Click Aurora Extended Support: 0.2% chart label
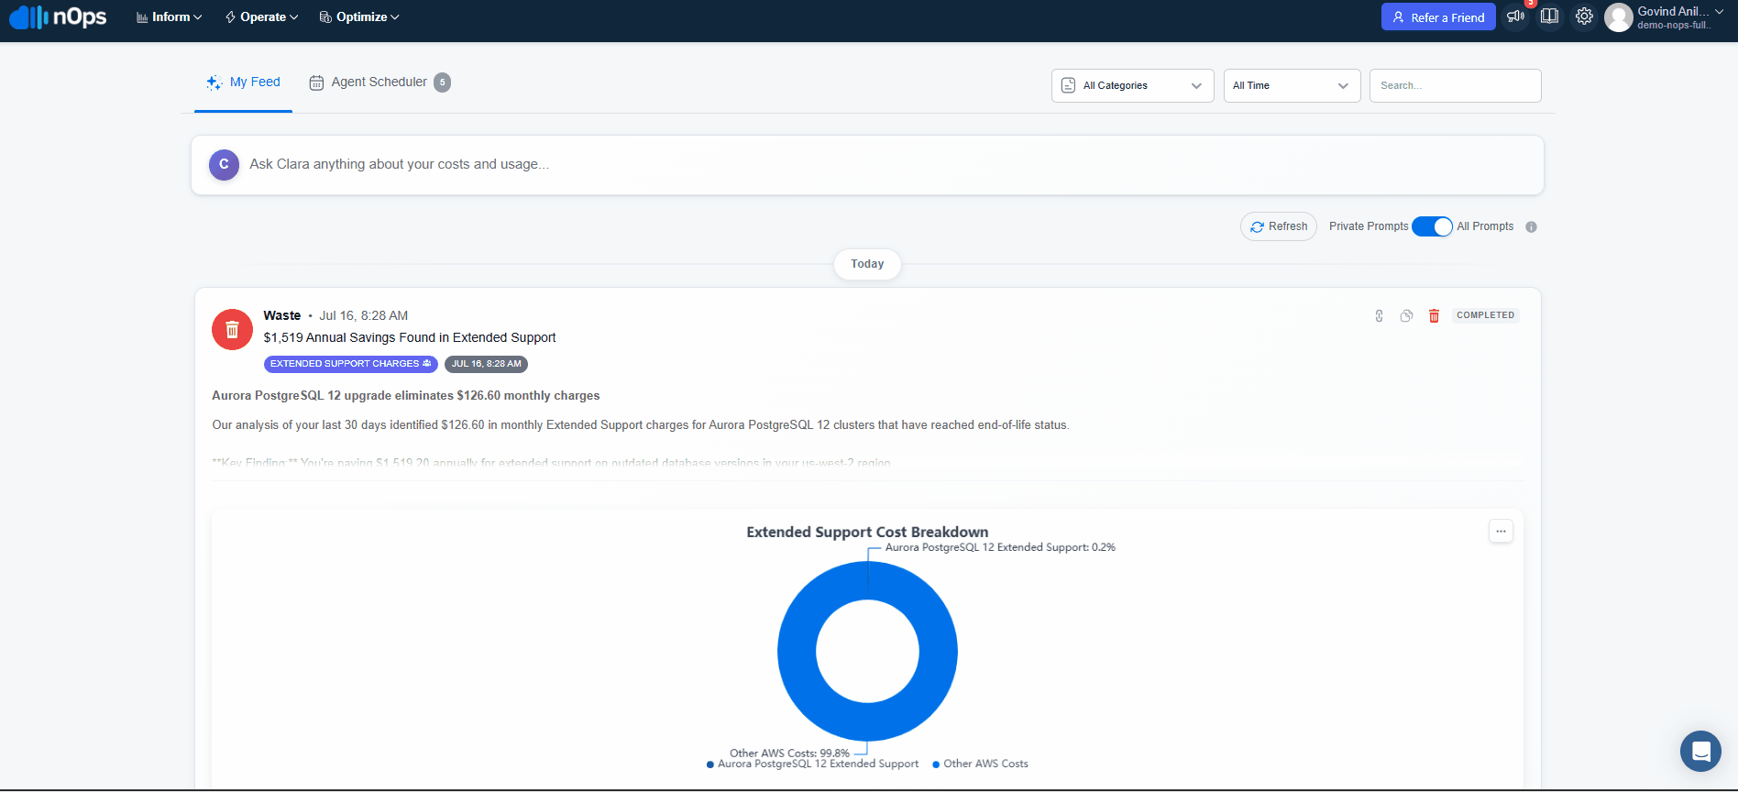 (1000, 547)
